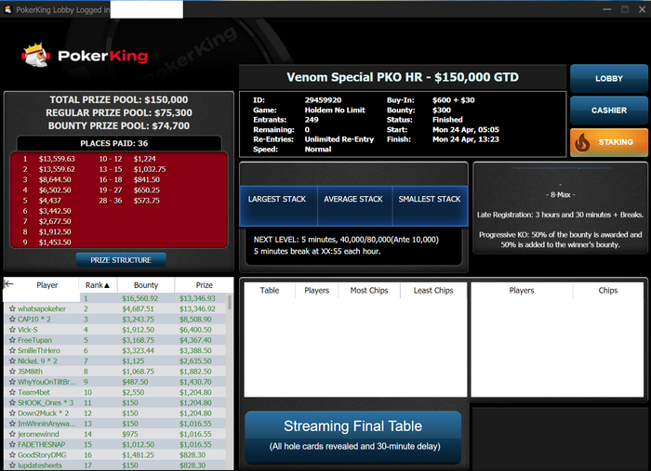Open the Staking section
Viewport: 651px width, 471px height.
[608, 142]
